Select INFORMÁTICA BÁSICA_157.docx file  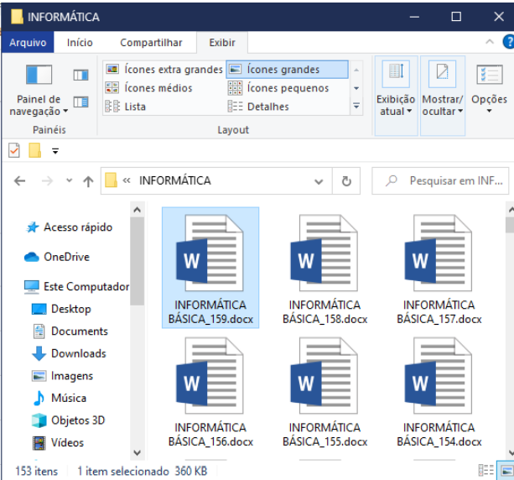tap(439, 268)
